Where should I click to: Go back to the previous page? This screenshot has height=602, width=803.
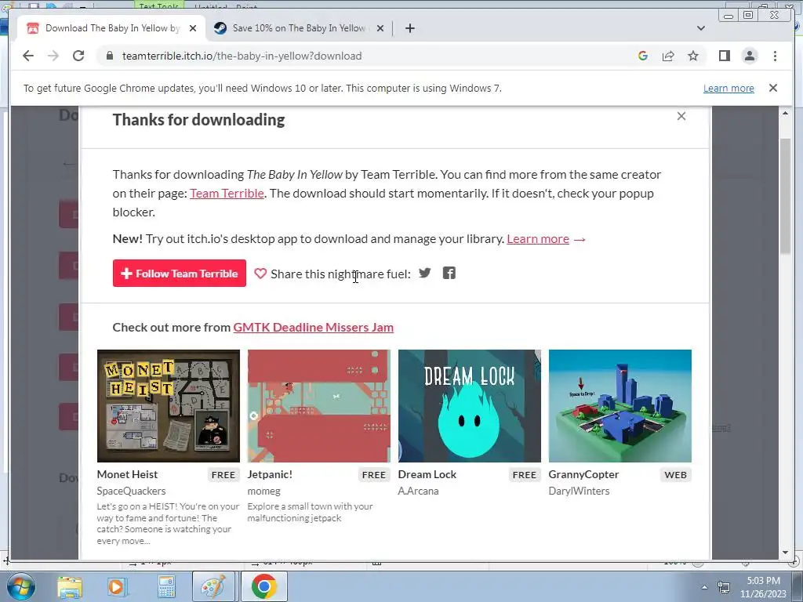click(28, 56)
